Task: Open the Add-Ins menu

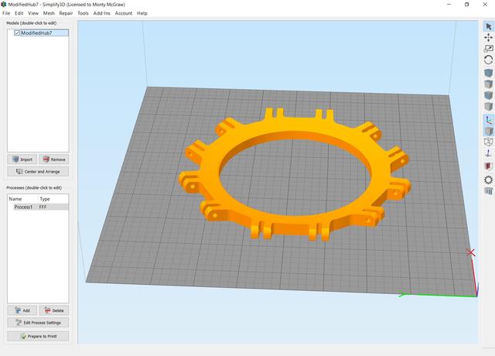Action: [101, 13]
